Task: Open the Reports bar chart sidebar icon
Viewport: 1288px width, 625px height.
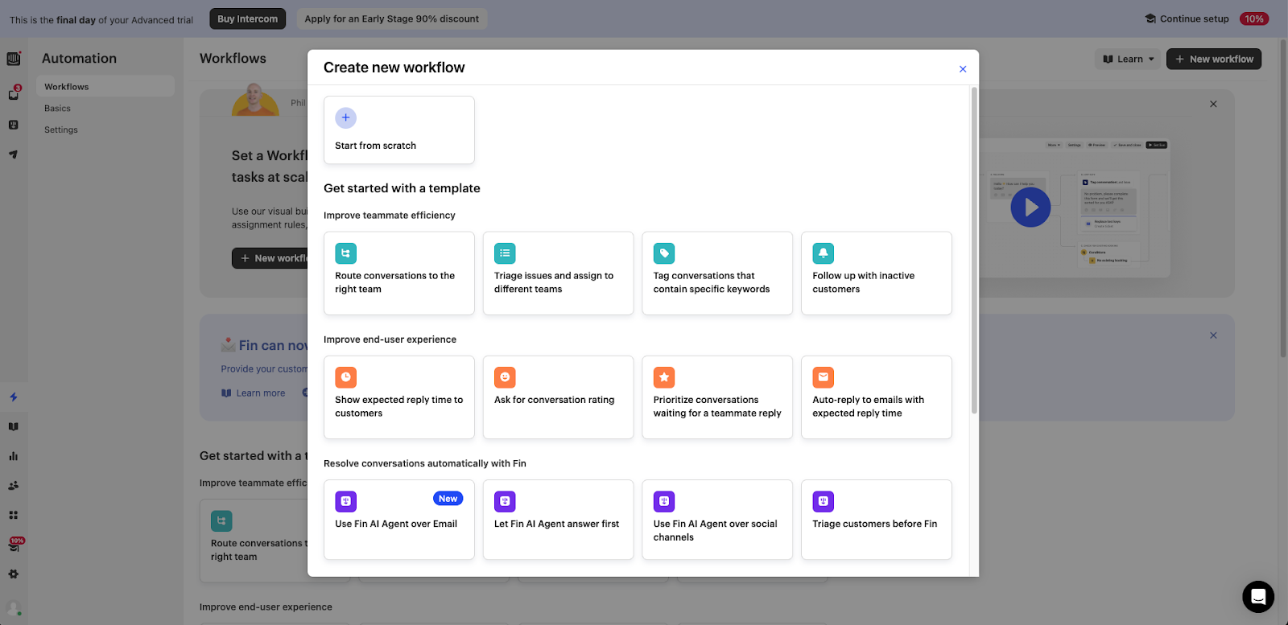Action: click(x=14, y=456)
